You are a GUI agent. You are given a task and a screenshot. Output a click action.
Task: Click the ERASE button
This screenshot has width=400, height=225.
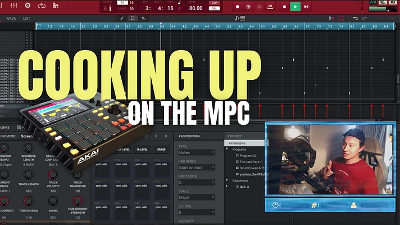pyautogui.click(x=161, y=150)
